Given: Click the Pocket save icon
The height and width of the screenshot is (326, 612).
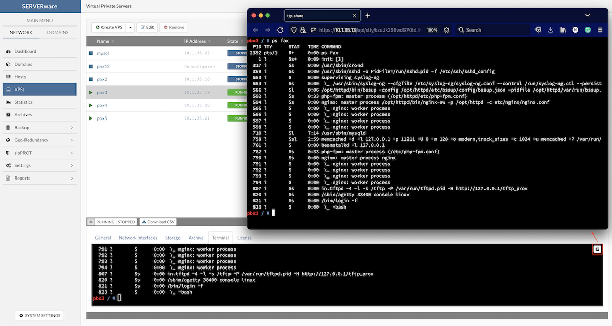Looking at the screenshot, I should [x=538, y=30].
